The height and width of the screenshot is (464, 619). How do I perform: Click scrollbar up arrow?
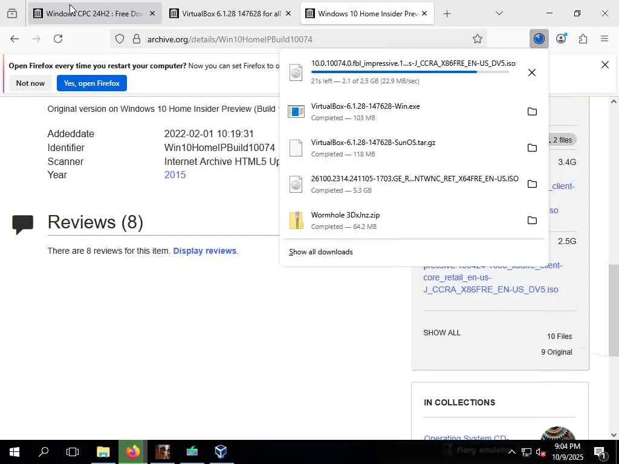point(614,101)
